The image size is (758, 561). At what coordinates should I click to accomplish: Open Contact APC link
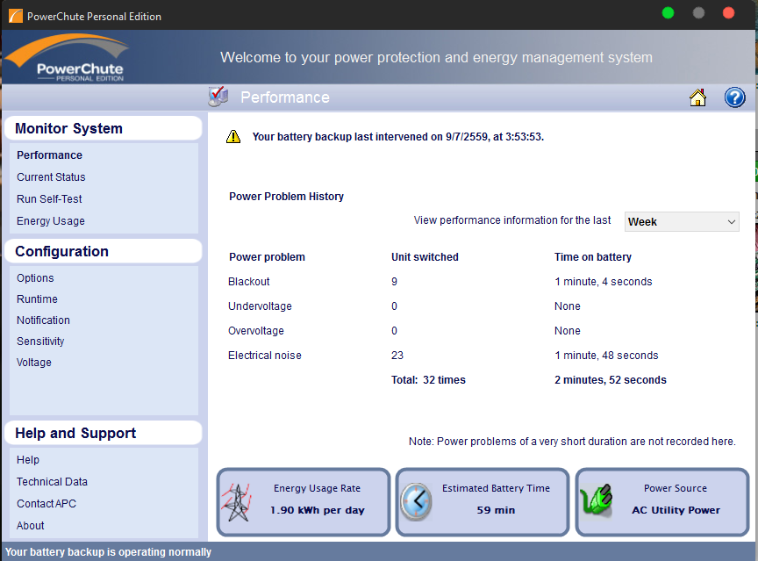tap(46, 503)
